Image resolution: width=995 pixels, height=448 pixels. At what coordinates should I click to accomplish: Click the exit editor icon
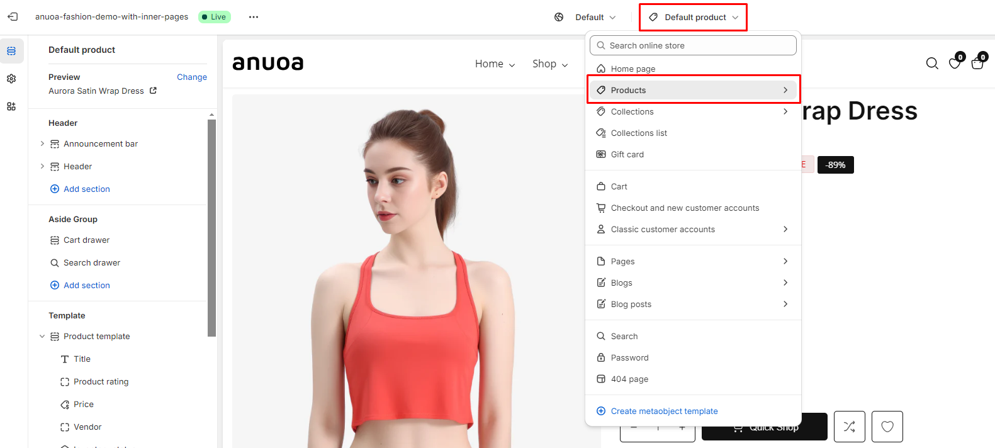(x=13, y=17)
